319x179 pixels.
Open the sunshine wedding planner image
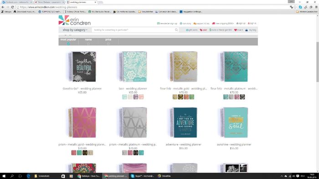click(234, 123)
